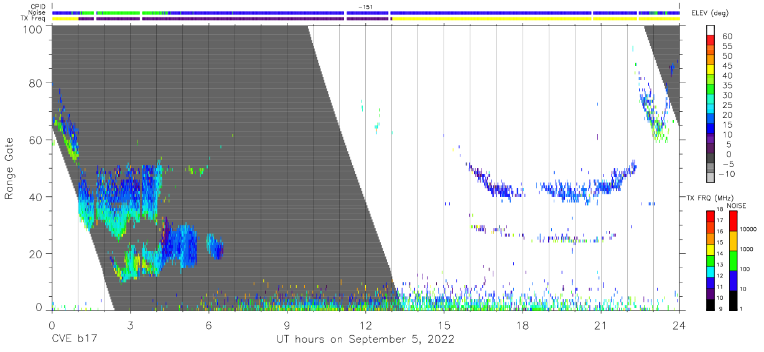
Task: Pick the green swatch in NOISE colorbar
Action: (732, 261)
